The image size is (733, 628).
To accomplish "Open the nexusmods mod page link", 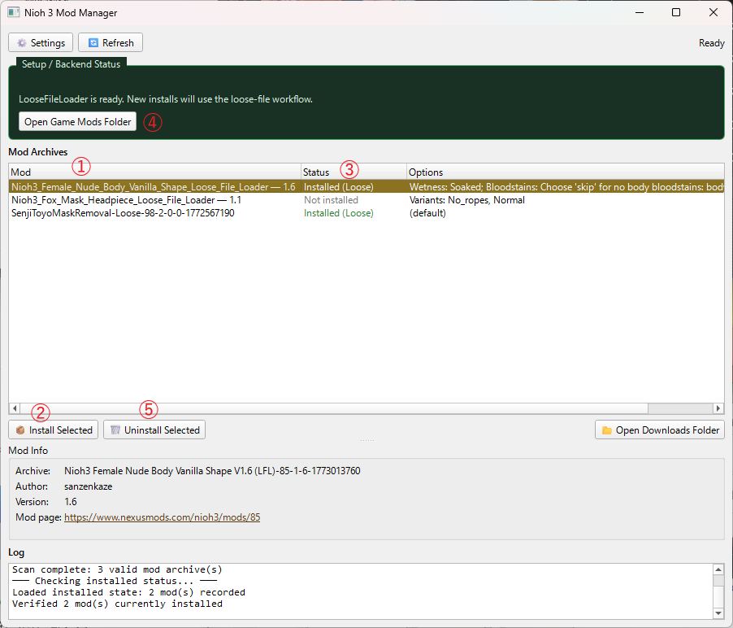I will point(162,517).
